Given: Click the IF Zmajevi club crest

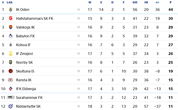Looking at the screenshot, I should 11,53.
